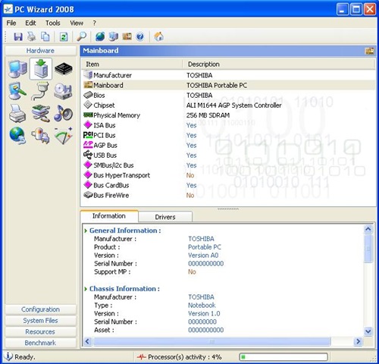Select the Power battery plug icon
The height and width of the screenshot is (364, 379).
40,136
